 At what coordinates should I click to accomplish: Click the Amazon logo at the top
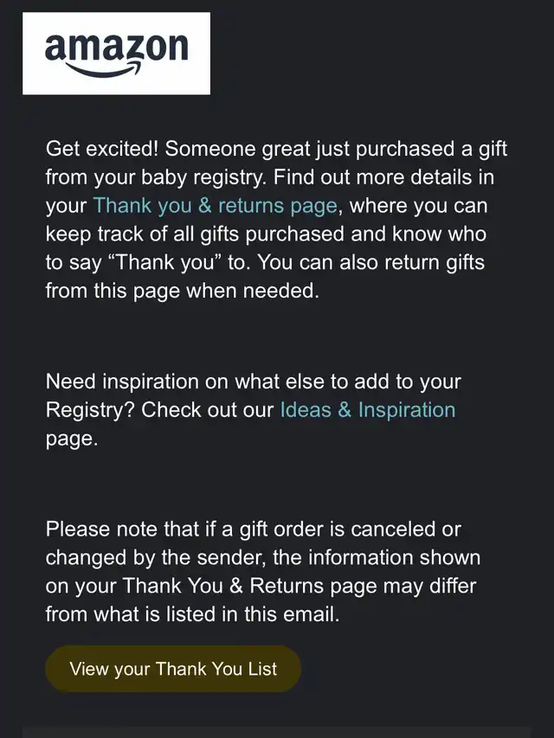[x=116, y=53]
